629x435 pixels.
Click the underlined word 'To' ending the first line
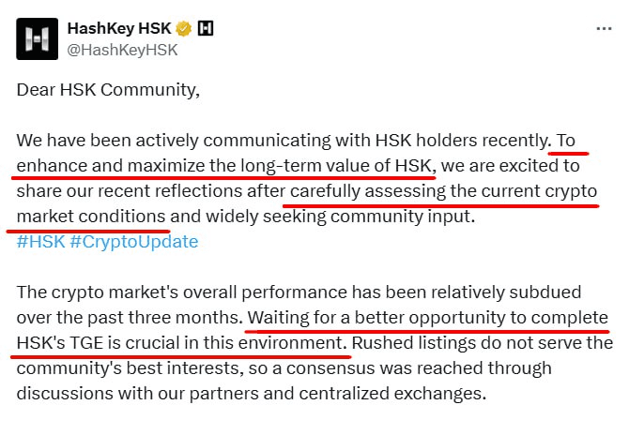tap(565, 141)
